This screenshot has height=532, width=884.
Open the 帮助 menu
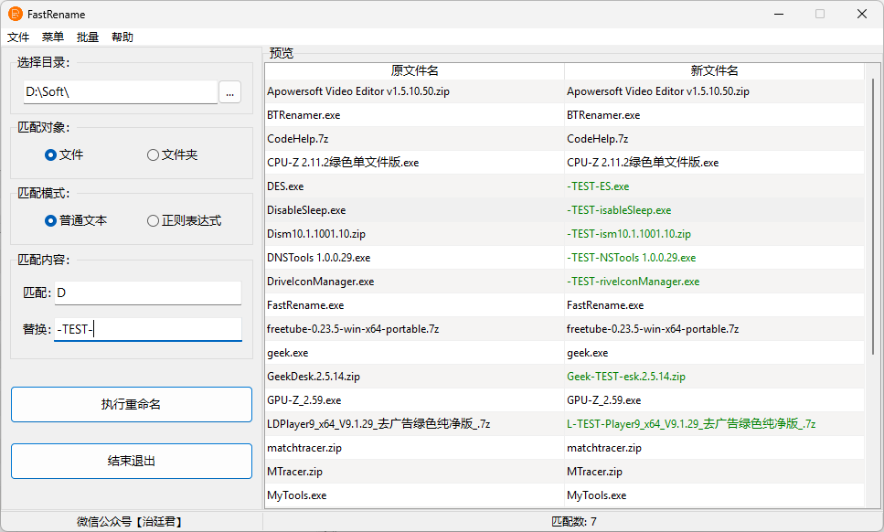122,37
